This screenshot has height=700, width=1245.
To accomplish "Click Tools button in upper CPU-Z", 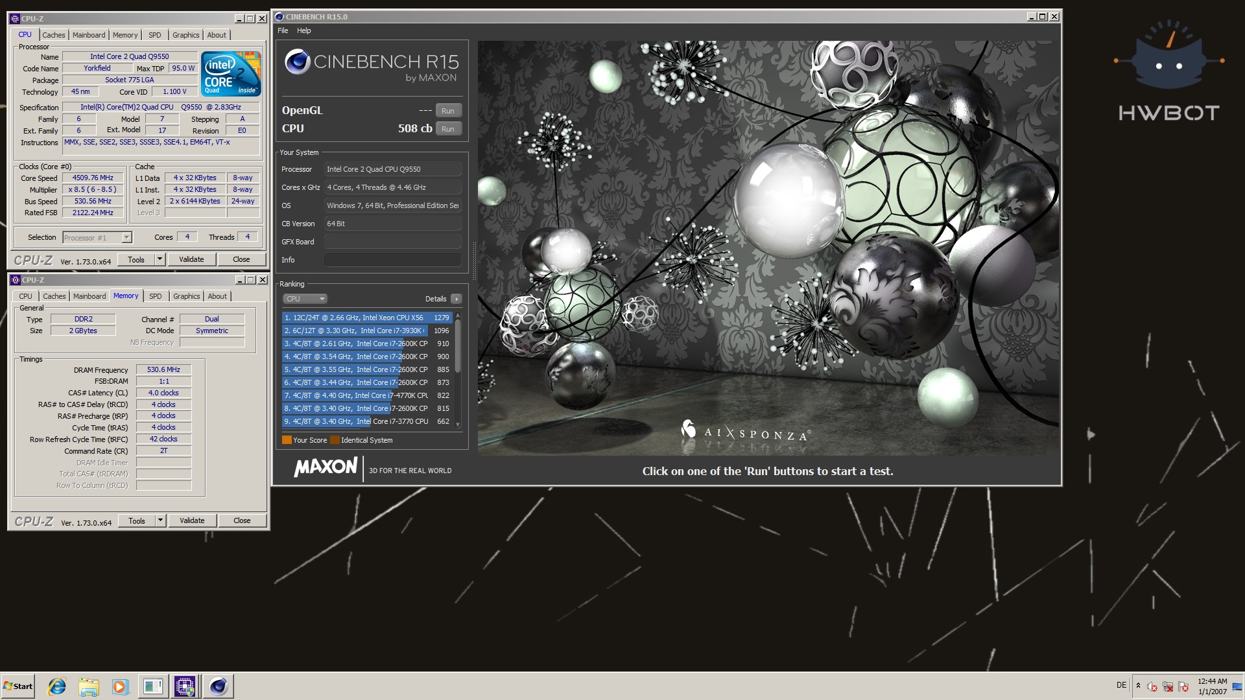I will coord(136,259).
